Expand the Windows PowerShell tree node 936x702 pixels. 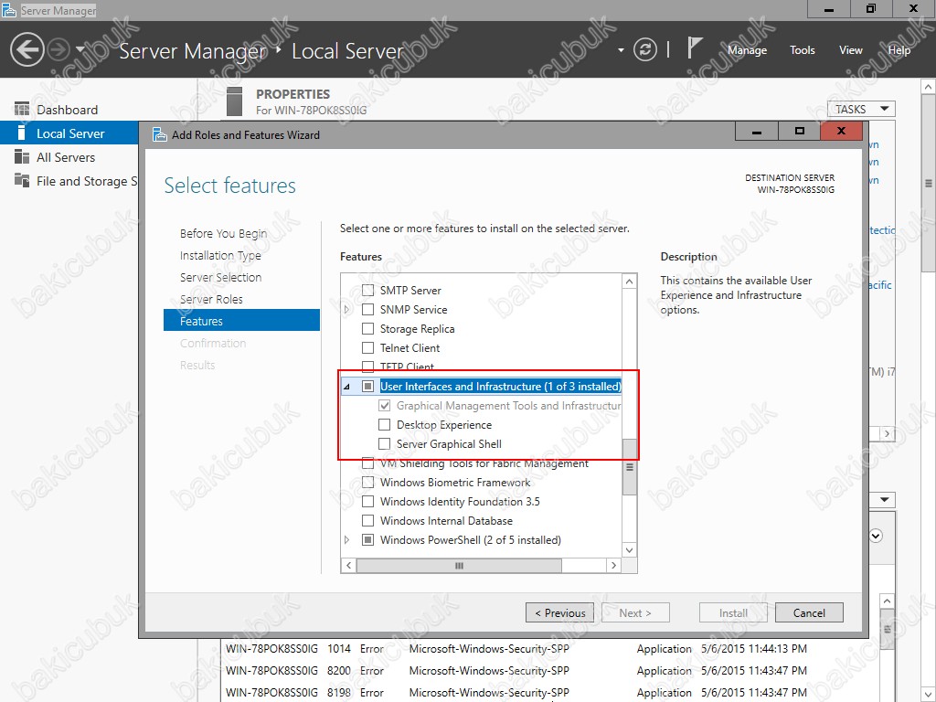346,539
